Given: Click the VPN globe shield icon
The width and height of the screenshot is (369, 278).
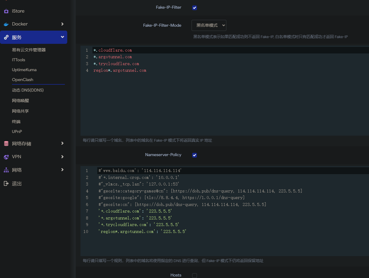Looking at the screenshot, I should (x=6, y=157).
